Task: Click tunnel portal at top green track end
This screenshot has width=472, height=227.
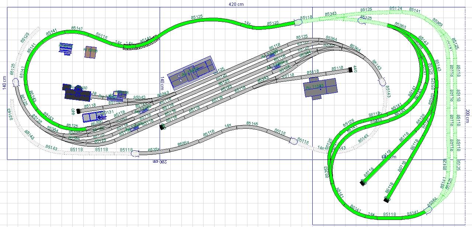Action: click(299, 22)
